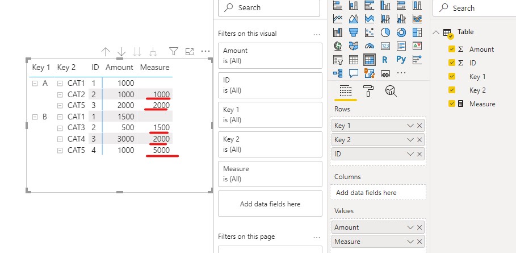Uncheck the Key 2 field checkbox
Screen dimensions: 516x253
(452, 90)
